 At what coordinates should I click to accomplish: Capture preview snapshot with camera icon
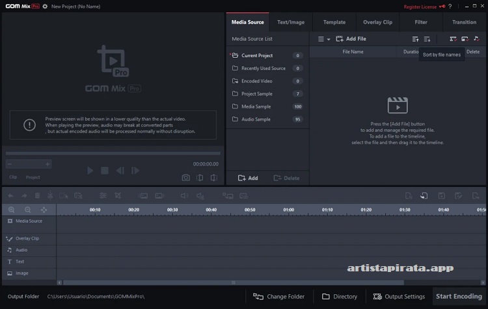pyautogui.click(x=186, y=178)
